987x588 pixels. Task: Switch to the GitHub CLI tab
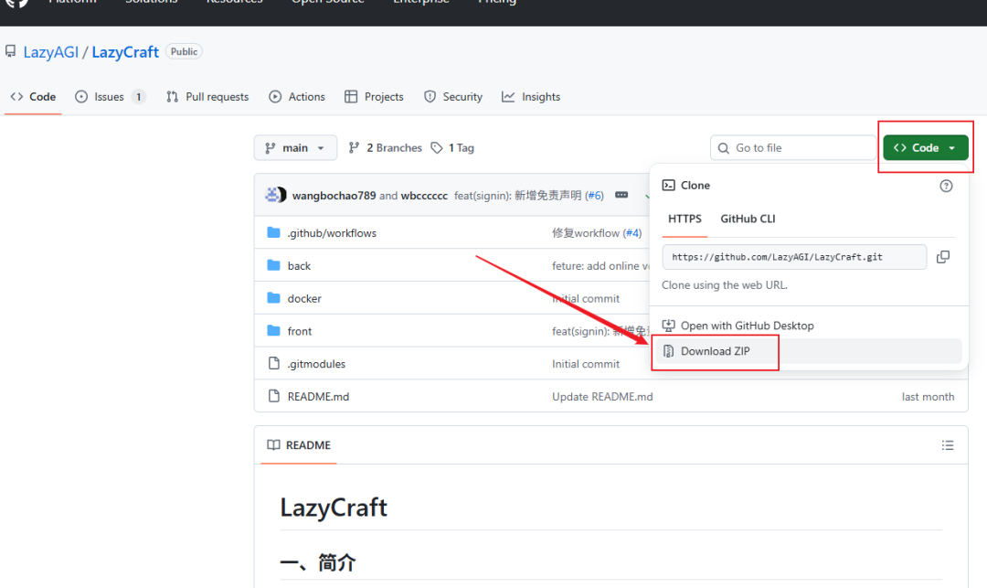click(x=748, y=219)
